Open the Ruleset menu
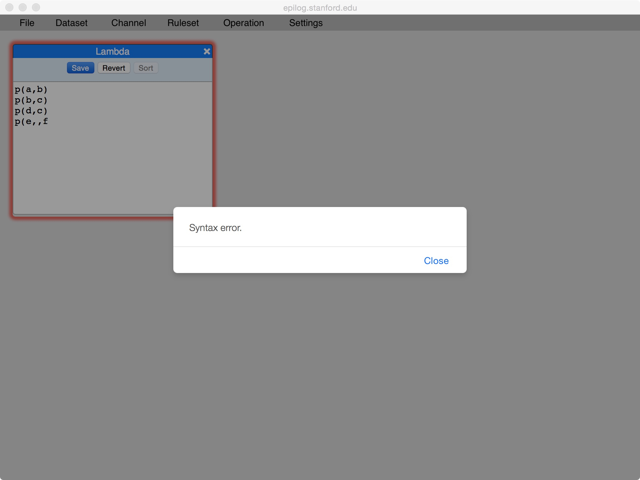Image resolution: width=640 pixels, height=480 pixels. pos(183,23)
